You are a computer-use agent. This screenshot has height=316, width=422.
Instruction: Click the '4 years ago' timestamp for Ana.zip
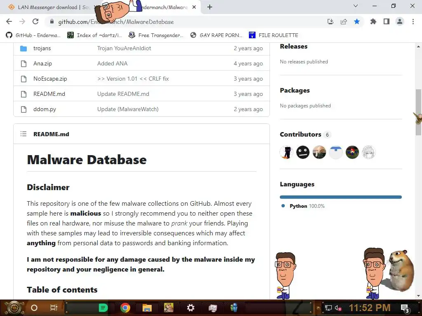click(248, 64)
